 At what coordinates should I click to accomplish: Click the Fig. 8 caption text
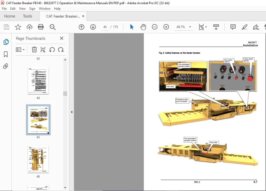(x=180, y=53)
